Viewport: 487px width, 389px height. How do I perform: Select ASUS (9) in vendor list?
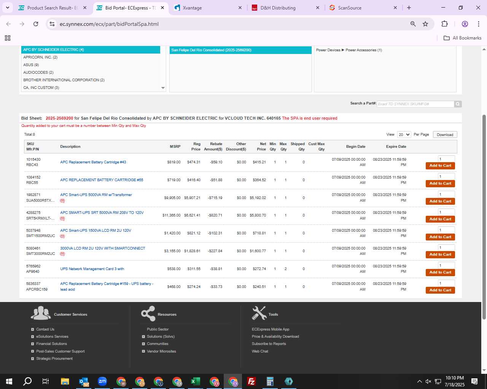(91, 65)
